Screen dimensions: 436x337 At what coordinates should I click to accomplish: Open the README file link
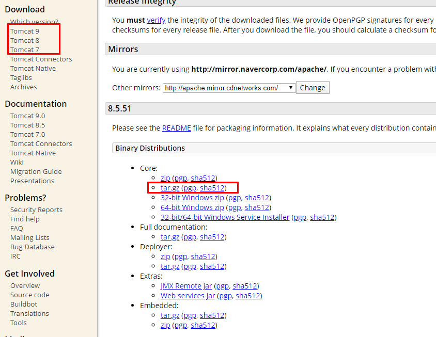click(x=176, y=128)
